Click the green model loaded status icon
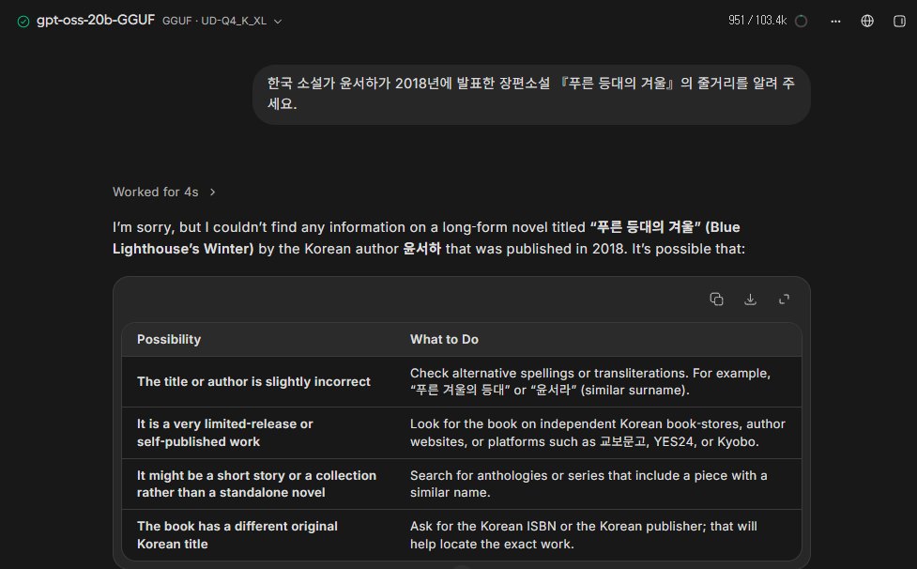The height and width of the screenshot is (569, 917). (x=23, y=22)
